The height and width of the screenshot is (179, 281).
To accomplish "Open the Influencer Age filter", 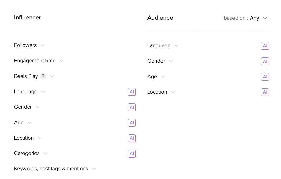I will [30, 123].
